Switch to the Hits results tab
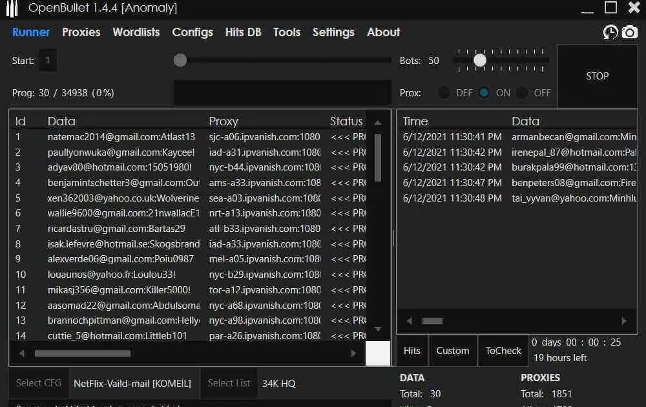The width and height of the screenshot is (646, 407). pyautogui.click(x=412, y=351)
